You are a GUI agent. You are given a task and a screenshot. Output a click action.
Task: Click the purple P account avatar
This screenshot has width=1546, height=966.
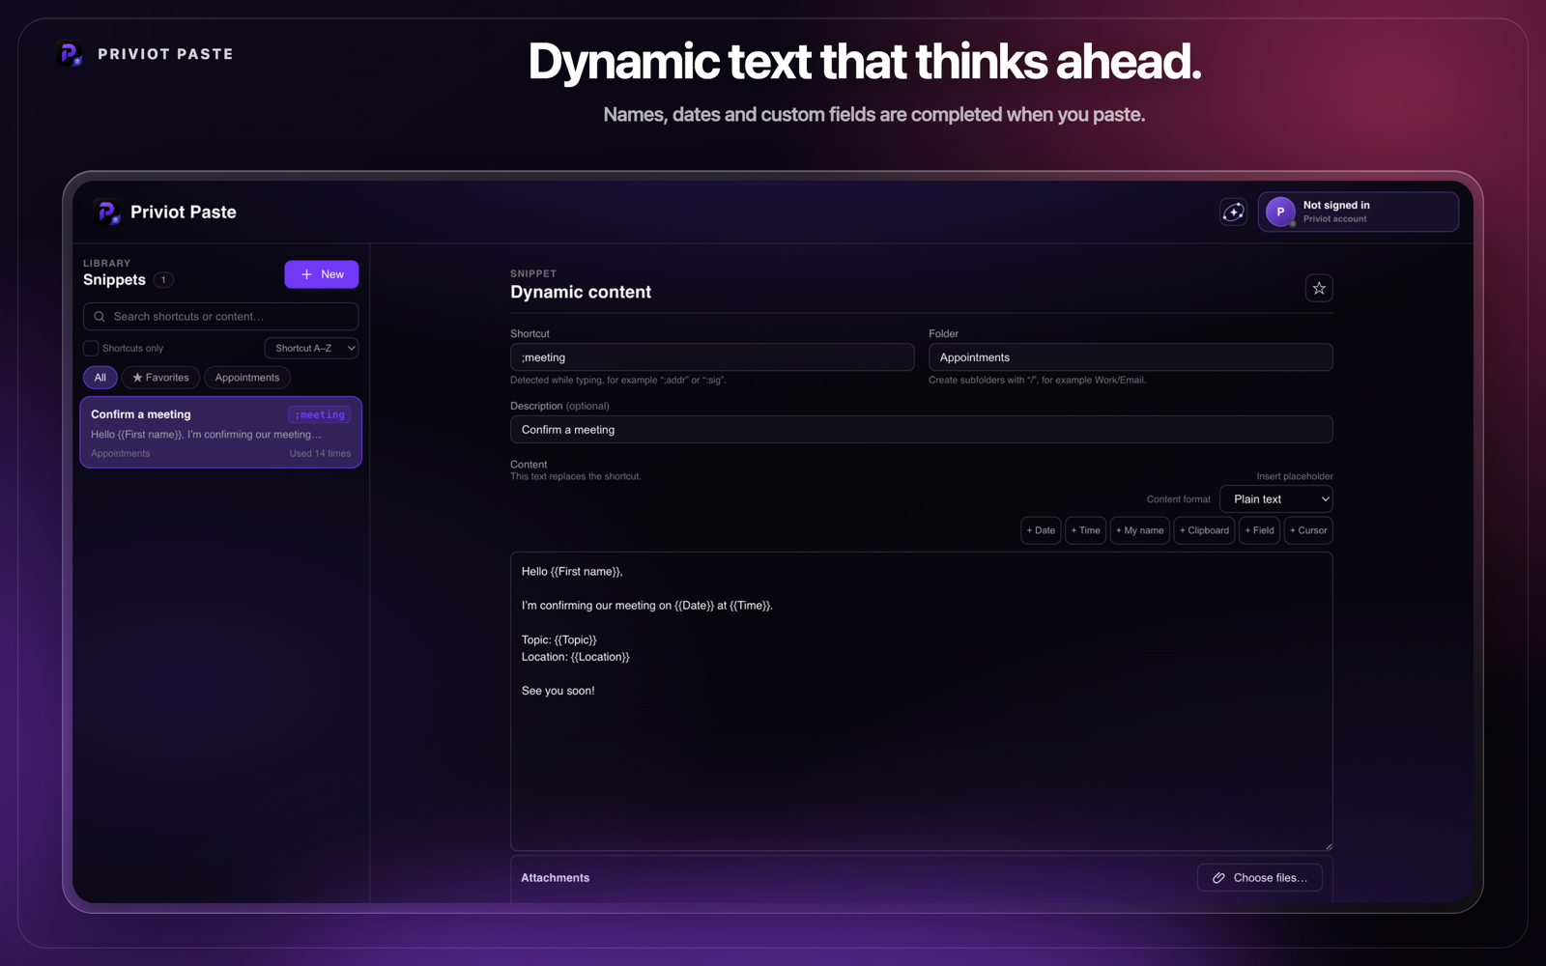coord(1280,213)
